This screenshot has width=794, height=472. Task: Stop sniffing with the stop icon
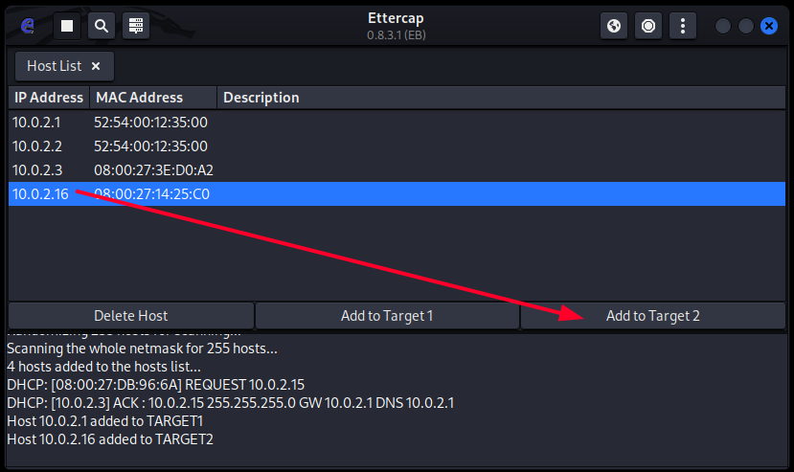(67, 26)
